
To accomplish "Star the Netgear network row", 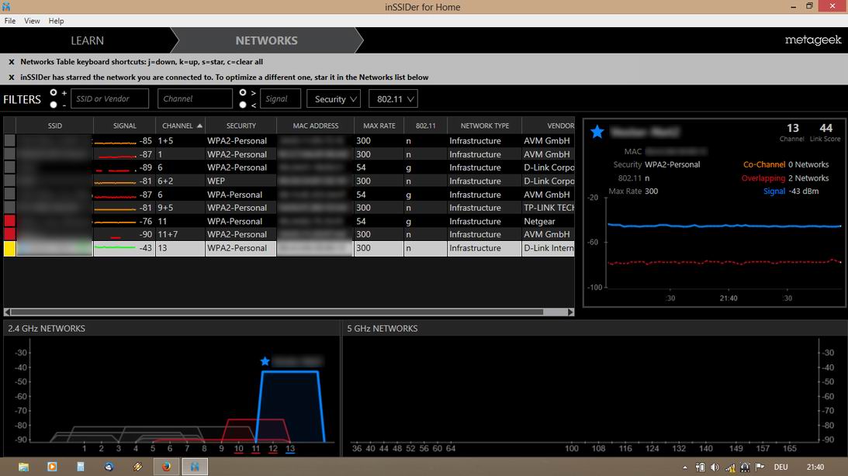I will [x=9, y=221].
